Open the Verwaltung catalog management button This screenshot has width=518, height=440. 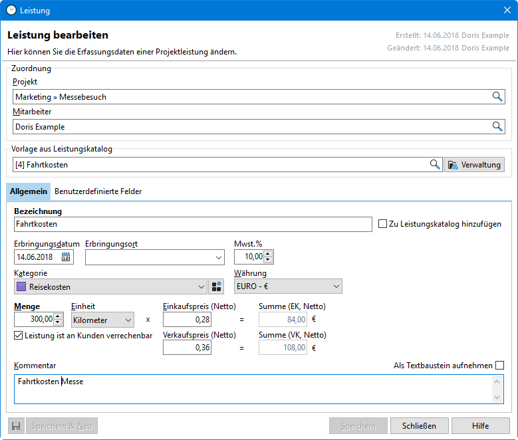(x=474, y=164)
